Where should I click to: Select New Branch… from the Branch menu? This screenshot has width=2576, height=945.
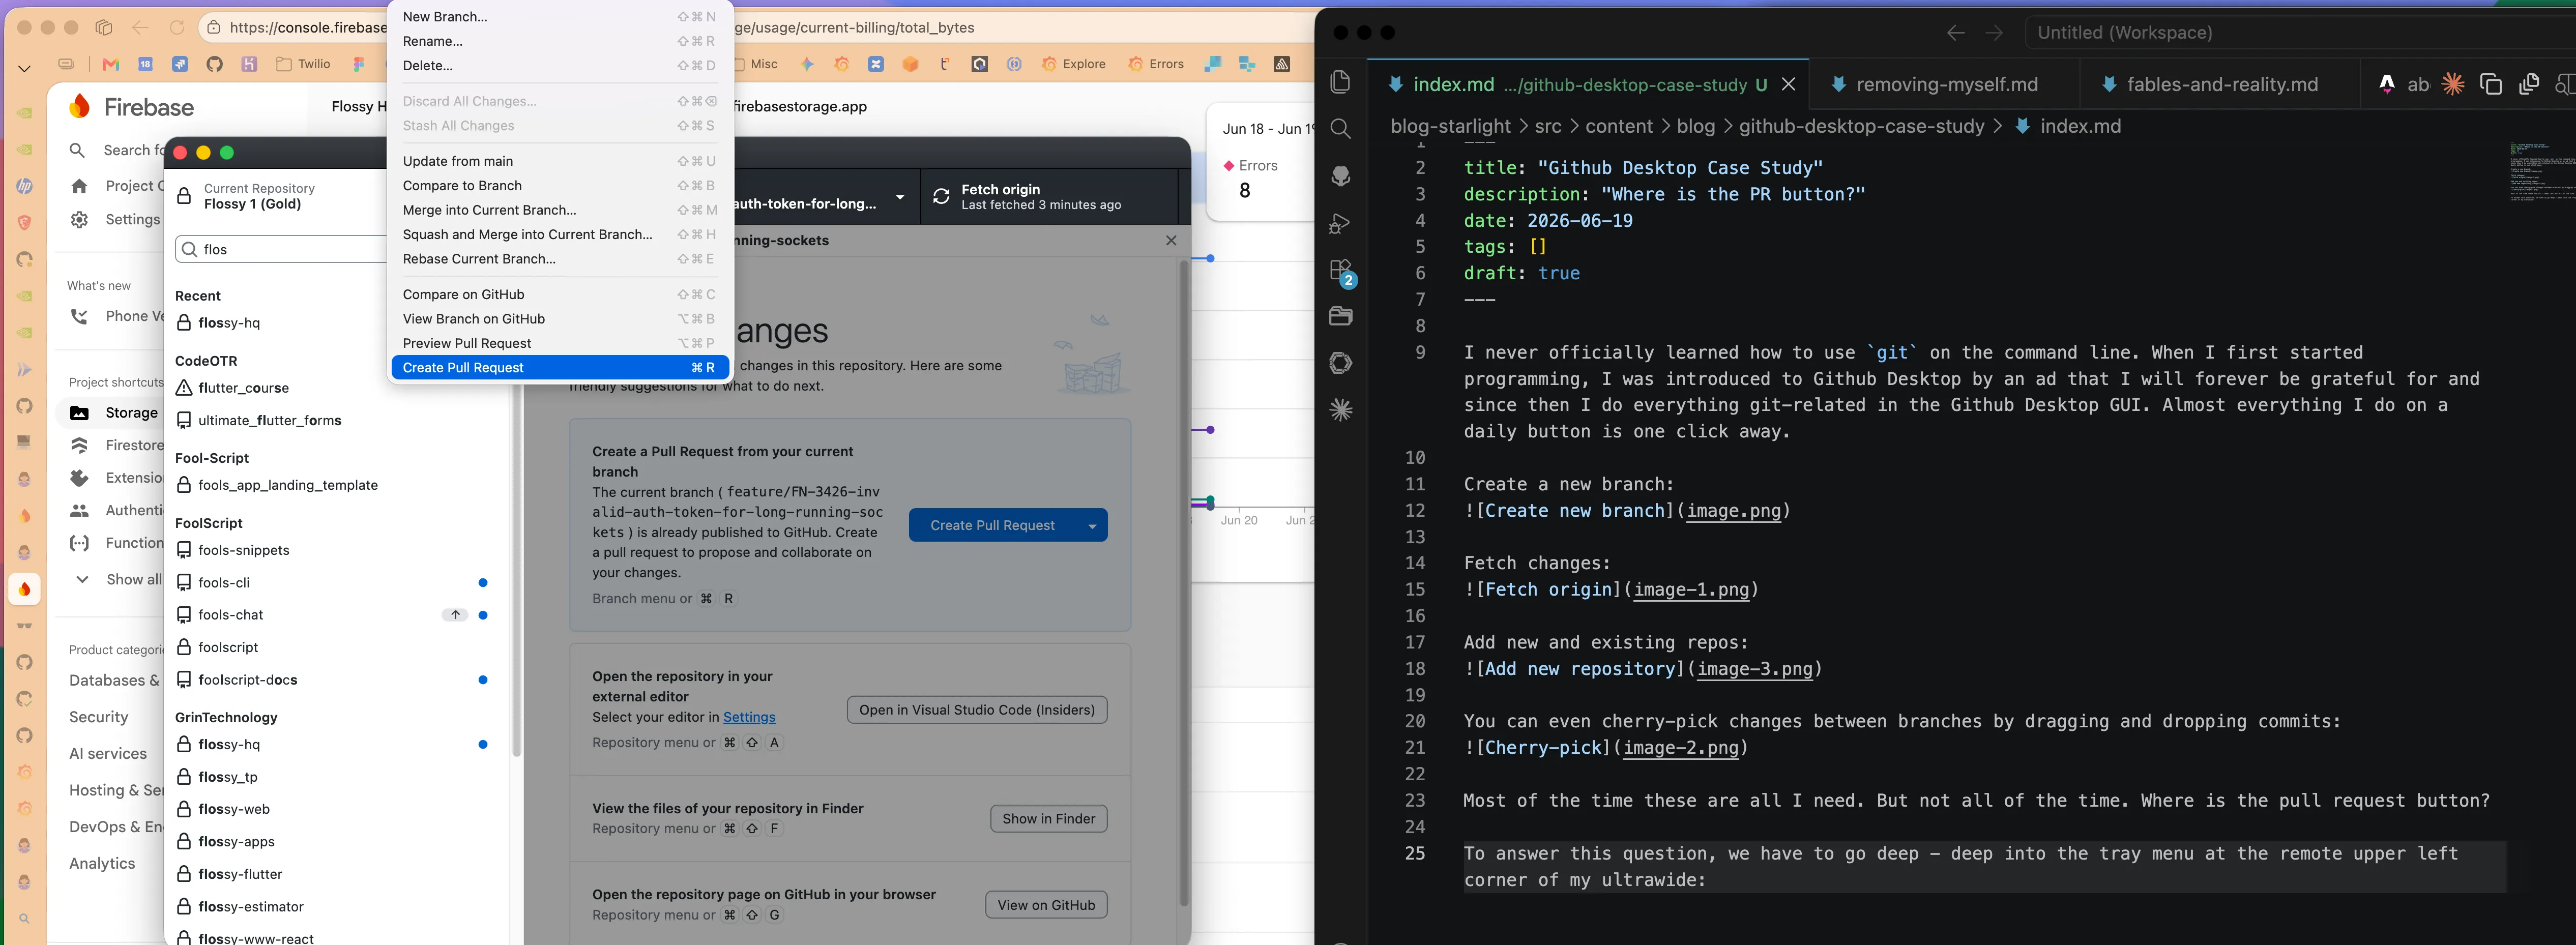[x=560, y=17]
